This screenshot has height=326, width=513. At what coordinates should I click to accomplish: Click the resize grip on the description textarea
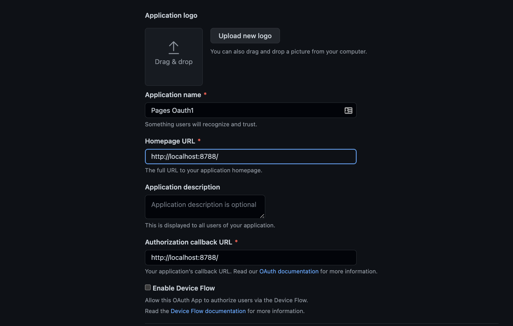click(x=262, y=216)
